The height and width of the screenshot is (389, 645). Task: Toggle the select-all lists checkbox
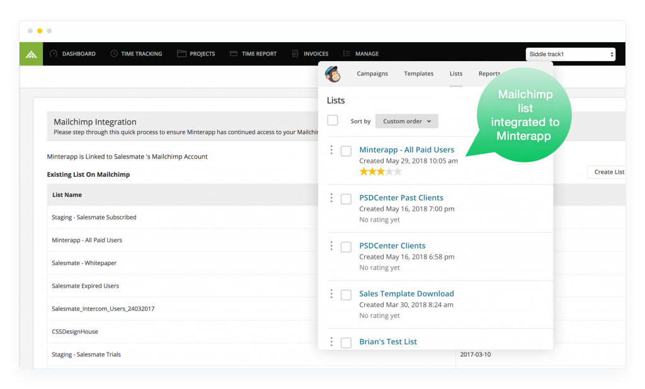click(x=333, y=120)
